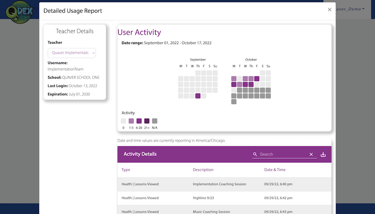This screenshot has width=375, height=214.
Task: Select October 11 activity cell
Action: [x=240, y=84]
